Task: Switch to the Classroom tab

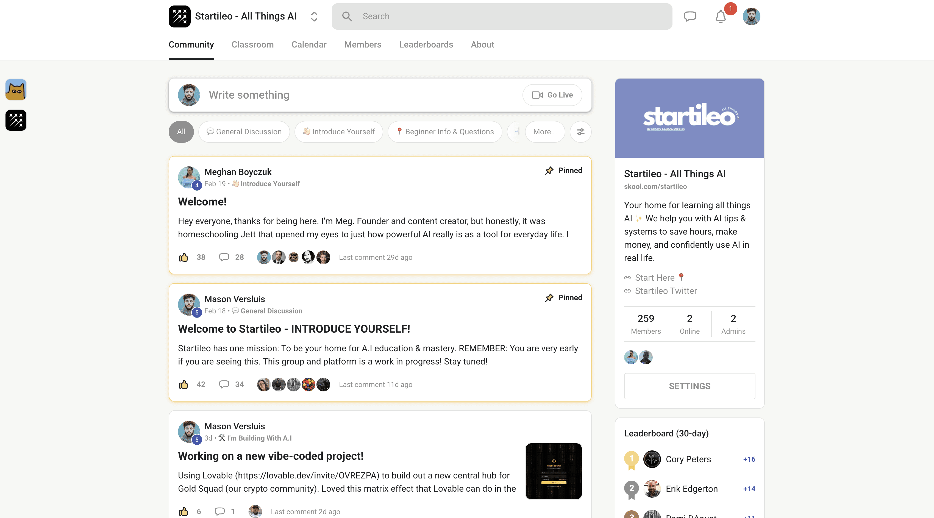Action: [252, 44]
